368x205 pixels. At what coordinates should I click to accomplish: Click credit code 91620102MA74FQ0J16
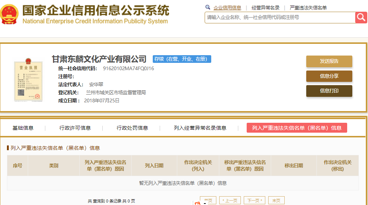click(128, 68)
